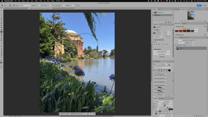Toggle visibility of Layer 0
The width and height of the screenshot is (208, 117).
[x=175, y=48]
